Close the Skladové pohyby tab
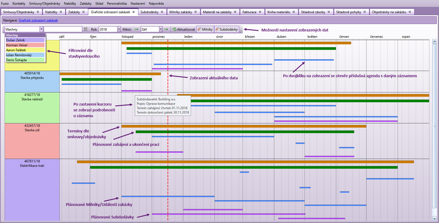The image size is (439, 223). pyautogui.click(x=364, y=12)
